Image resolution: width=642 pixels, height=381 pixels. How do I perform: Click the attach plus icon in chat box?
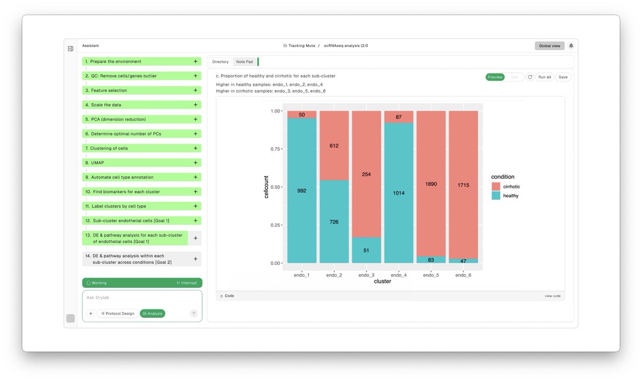(91, 314)
